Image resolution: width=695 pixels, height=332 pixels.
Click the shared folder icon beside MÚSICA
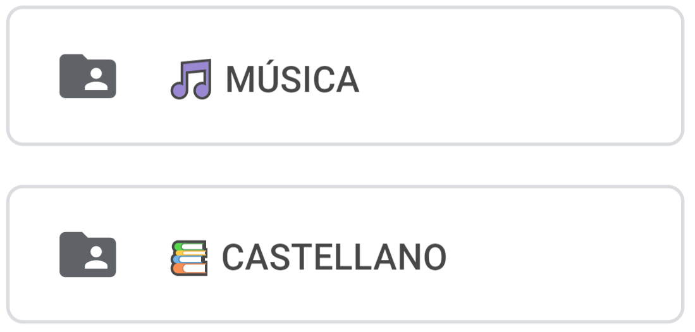(87, 77)
